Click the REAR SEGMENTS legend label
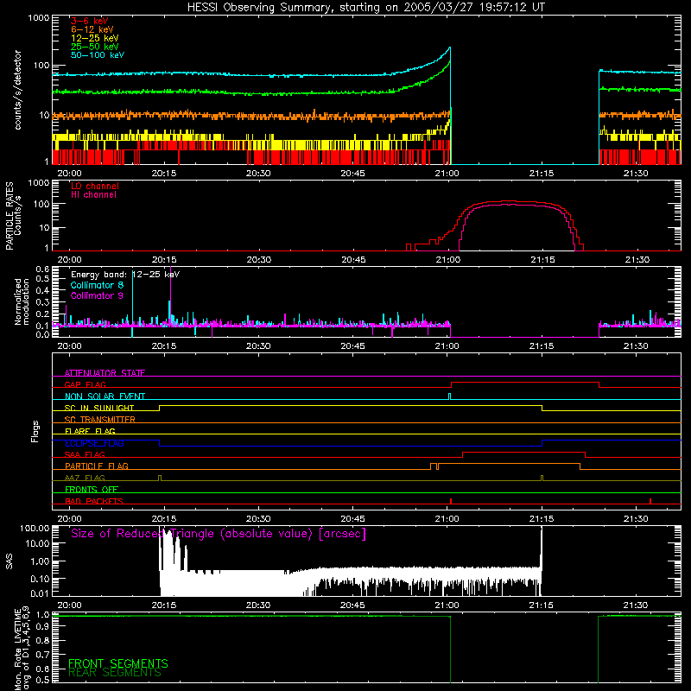691x691 pixels. [115, 673]
